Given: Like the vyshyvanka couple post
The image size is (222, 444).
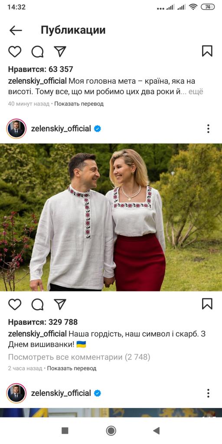Looking at the screenshot, I should pyautogui.click(x=15, y=304).
